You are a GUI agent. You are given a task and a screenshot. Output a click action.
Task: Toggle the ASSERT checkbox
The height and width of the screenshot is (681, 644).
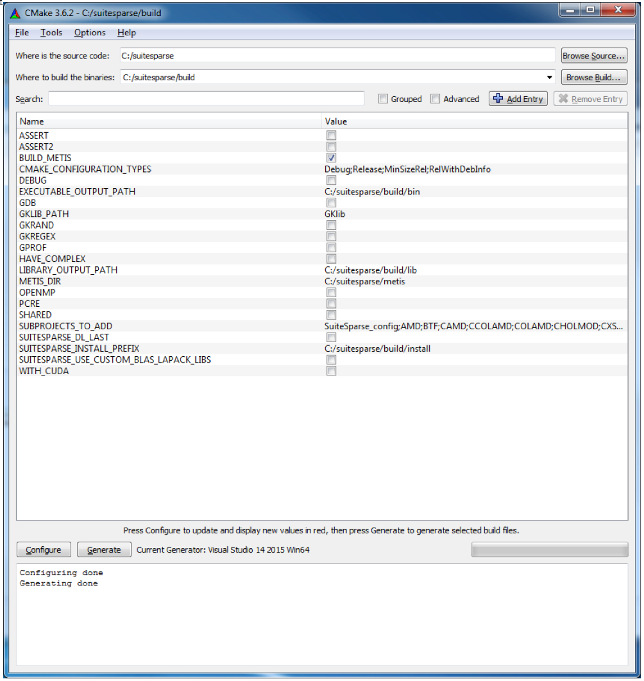(332, 135)
